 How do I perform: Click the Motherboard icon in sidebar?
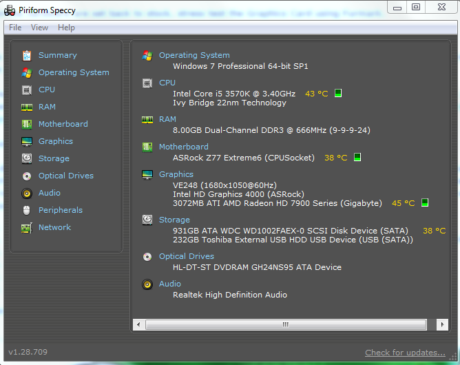tap(27, 125)
